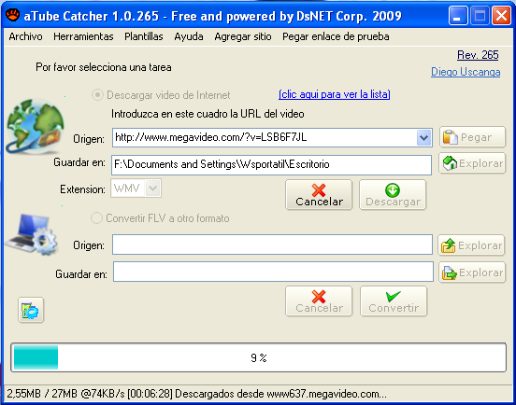Click the Cancelar button in convert section
Image resolution: width=516 pixels, height=405 pixels.
pyautogui.click(x=319, y=301)
